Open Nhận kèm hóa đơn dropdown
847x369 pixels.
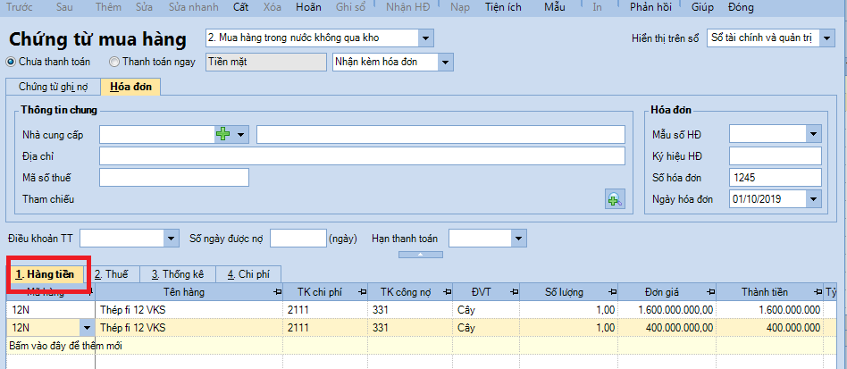(x=446, y=63)
